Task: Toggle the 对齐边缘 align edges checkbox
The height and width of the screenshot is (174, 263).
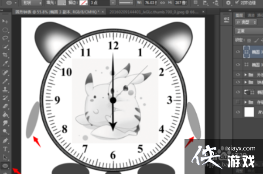Action: (237, 2)
